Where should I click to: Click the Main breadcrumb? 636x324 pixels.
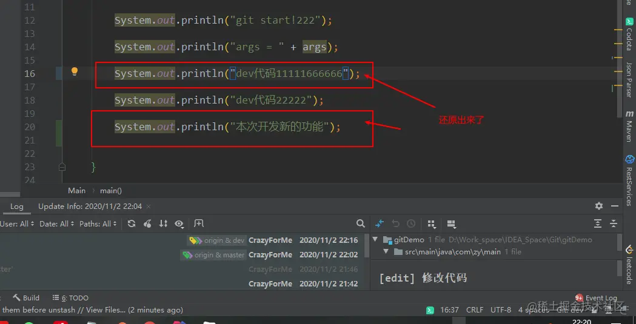pos(76,190)
